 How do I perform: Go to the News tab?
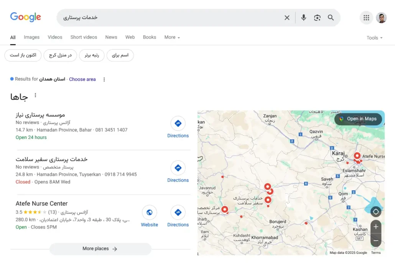coord(111,37)
